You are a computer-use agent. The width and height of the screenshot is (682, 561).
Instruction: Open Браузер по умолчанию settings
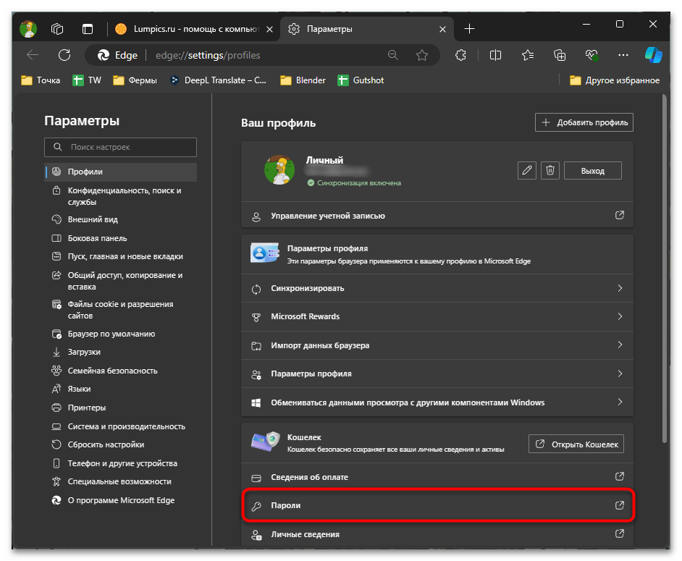(121, 334)
